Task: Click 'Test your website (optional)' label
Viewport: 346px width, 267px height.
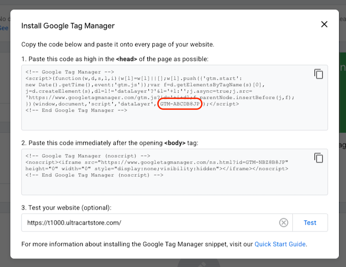Action: pyautogui.click(x=66, y=208)
